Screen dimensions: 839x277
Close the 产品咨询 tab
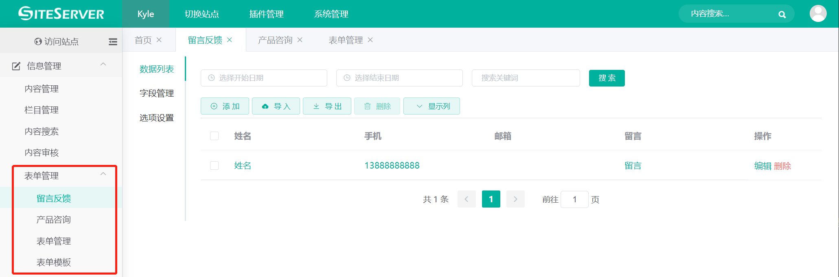pyautogui.click(x=300, y=40)
